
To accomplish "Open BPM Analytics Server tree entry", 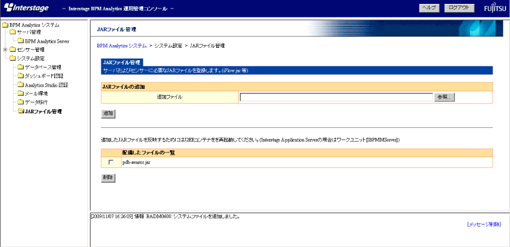I will pyautogui.click(x=47, y=41).
